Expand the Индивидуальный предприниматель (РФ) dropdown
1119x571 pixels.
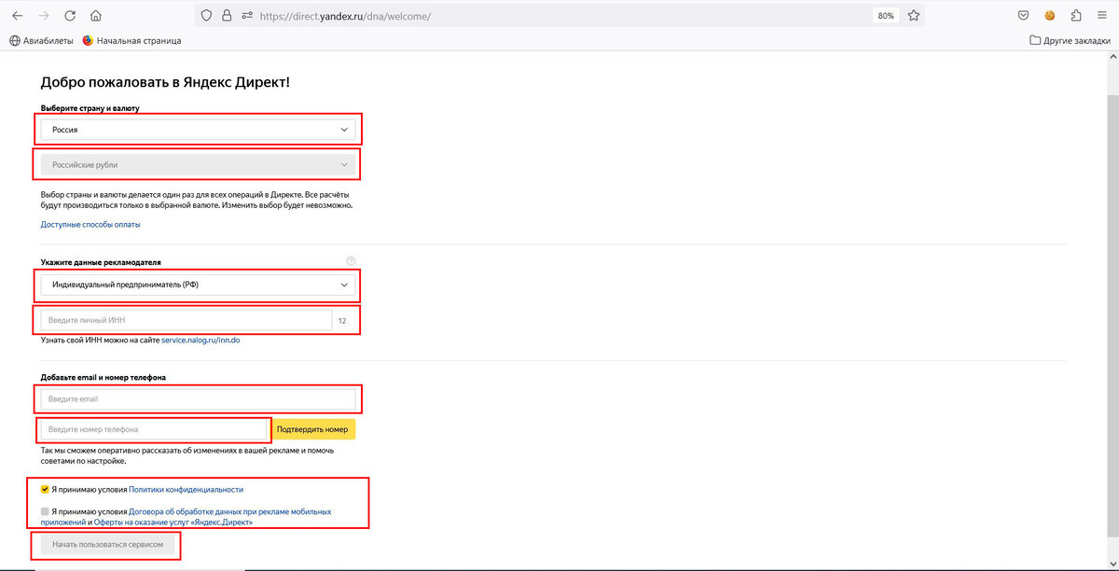pyautogui.click(x=198, y=285)
